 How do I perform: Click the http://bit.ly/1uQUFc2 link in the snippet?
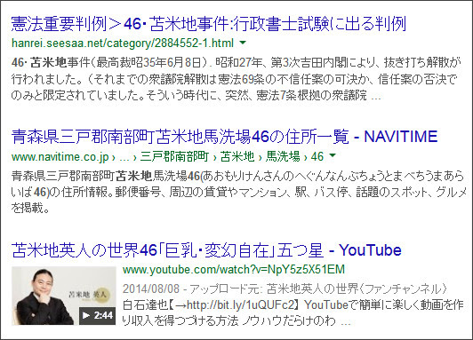[240, 305]
